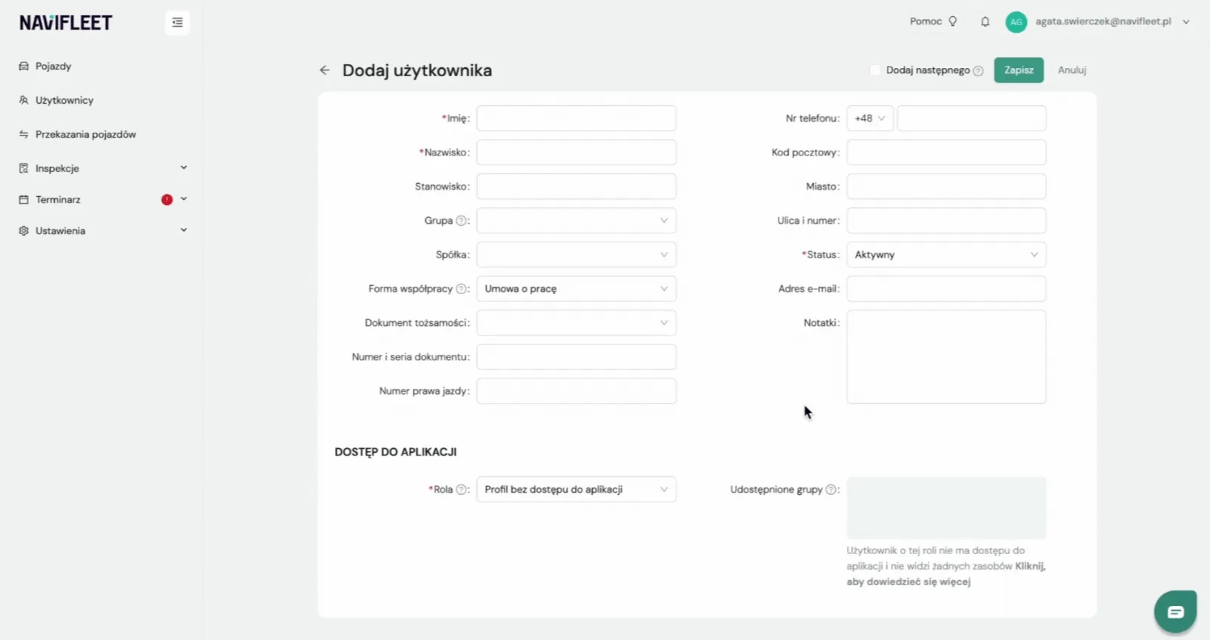Click the Terminarz red alert badge

coord(167,199)
